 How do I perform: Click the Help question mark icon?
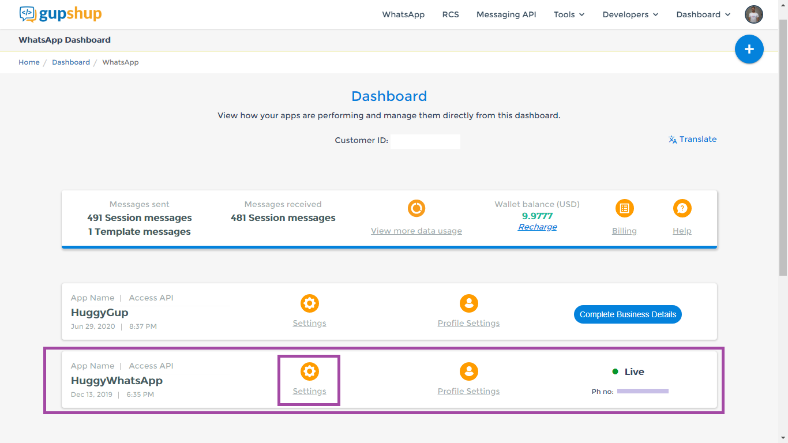(682, 208)
